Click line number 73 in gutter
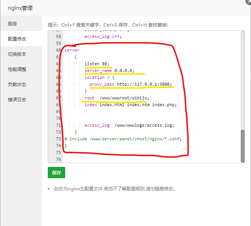251x226 pixels. click(x=59, y=139)
